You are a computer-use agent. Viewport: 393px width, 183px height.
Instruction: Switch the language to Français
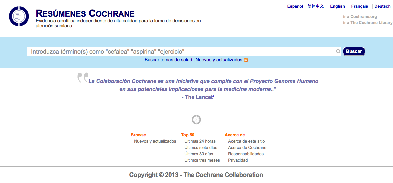click(359, 6)
